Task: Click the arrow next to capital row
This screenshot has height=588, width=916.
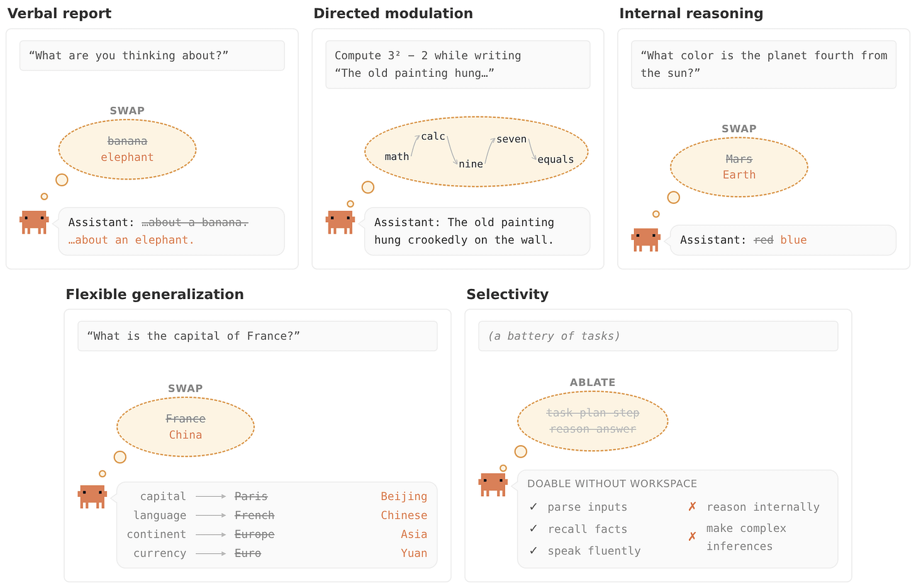Action: (211, 497)
